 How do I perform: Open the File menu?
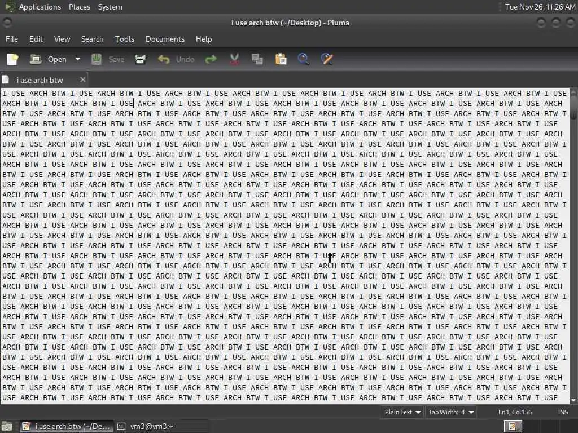click(x=12, y=39)
